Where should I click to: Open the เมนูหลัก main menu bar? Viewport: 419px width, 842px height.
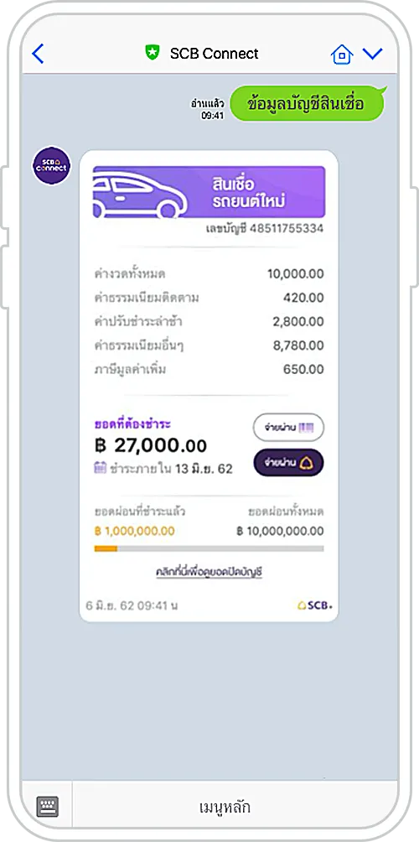point(225,807)
